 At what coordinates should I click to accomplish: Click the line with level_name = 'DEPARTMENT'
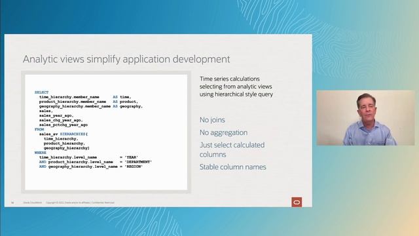(x=96, y=162)
